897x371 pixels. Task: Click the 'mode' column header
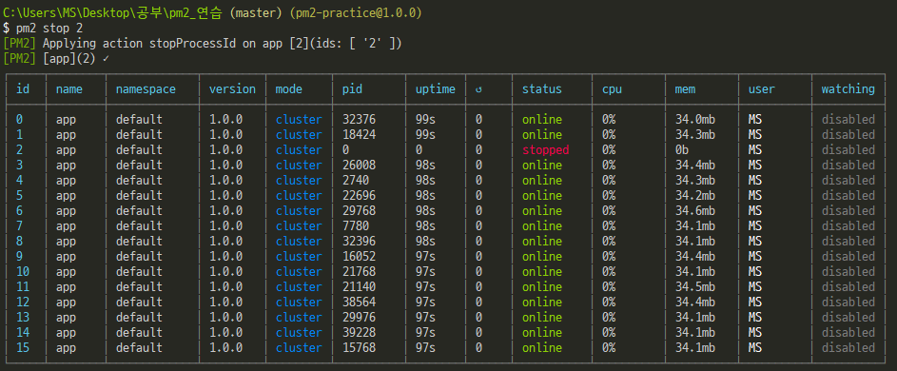289,89
